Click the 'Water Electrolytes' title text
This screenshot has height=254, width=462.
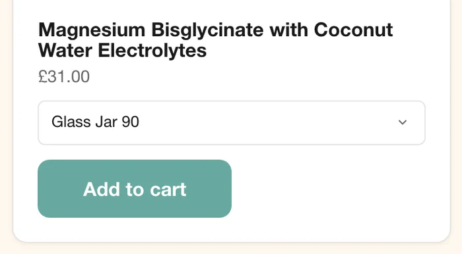tap(122, 51)
